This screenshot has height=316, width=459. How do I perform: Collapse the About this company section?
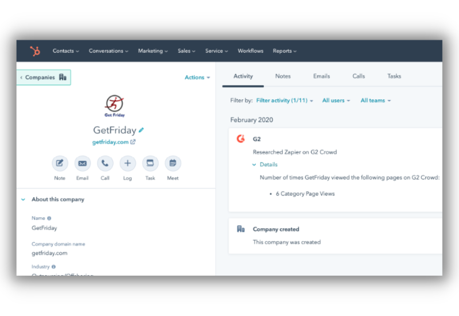(x=23, y=199)
